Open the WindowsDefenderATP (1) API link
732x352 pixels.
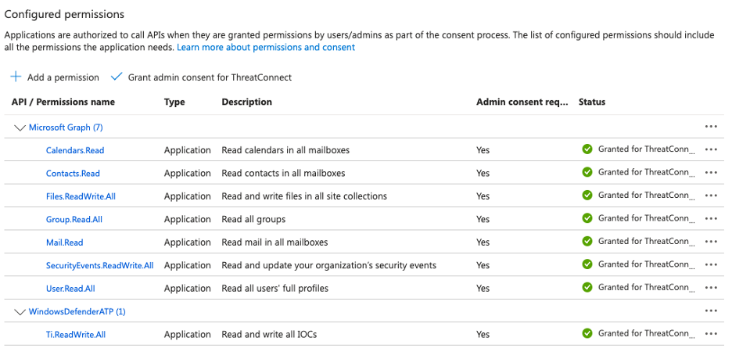(x=77, y=311)
